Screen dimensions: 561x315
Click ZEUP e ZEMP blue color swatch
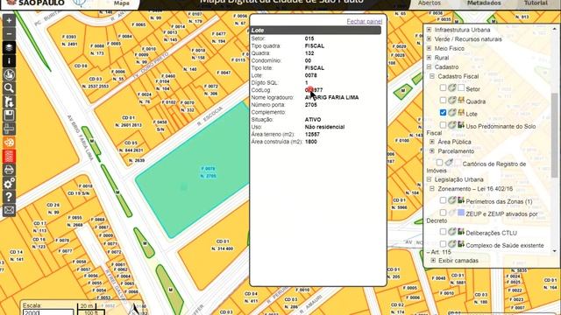click(x=461, y=213)
